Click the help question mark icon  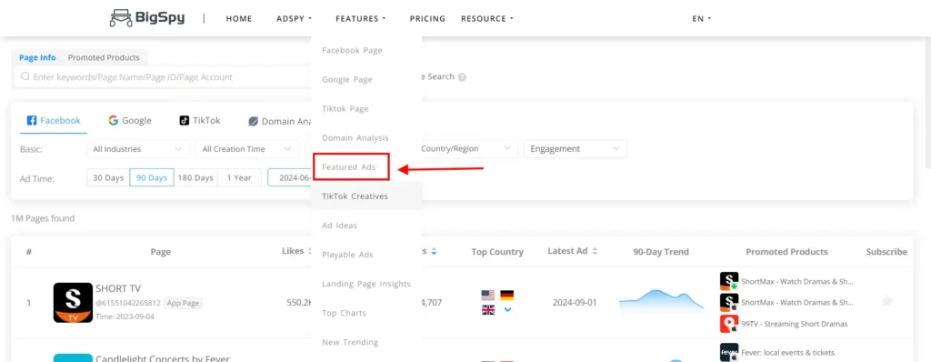coord(462,77)
